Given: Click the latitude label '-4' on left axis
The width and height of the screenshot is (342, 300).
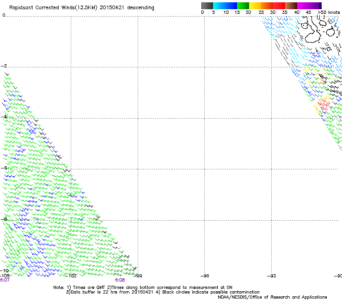Looking at the screenshot, I should [4, 117].
